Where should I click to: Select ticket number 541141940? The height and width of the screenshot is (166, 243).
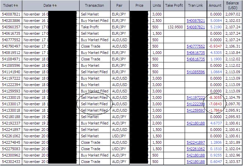tap(11, 72)
